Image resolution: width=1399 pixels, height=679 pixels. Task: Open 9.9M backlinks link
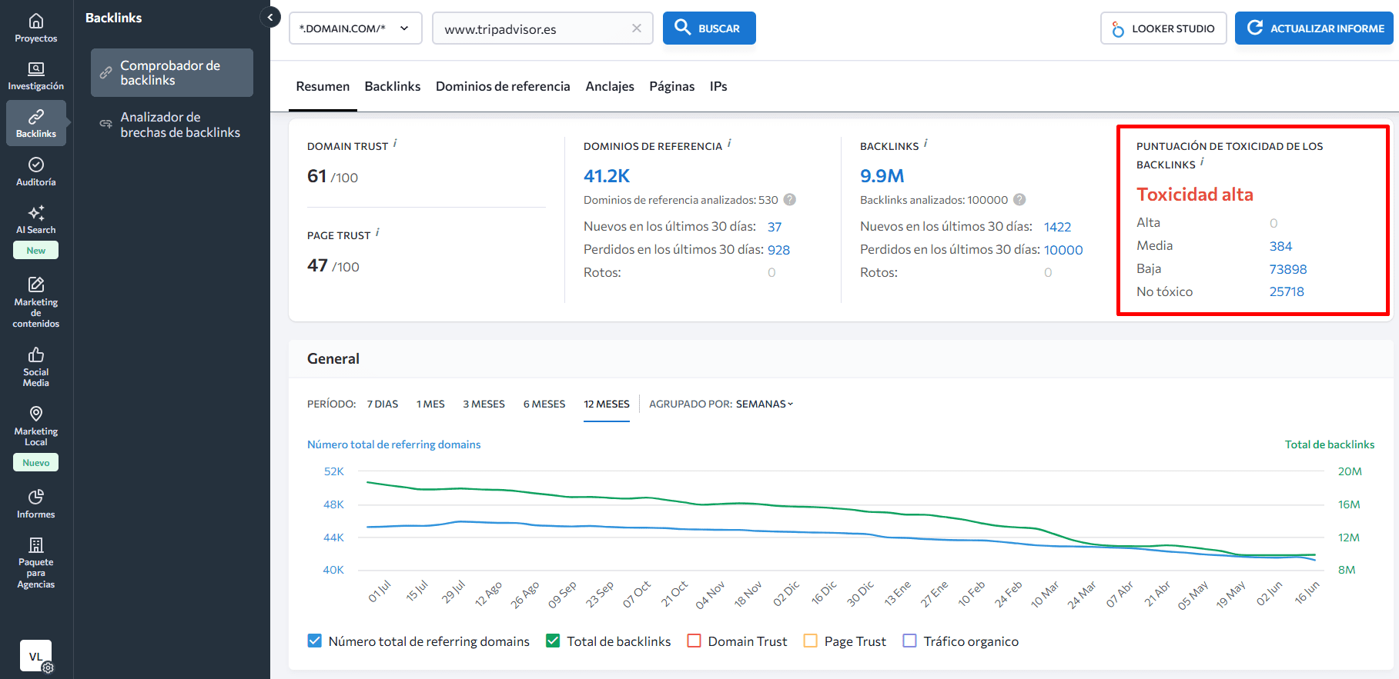[882, 176]
